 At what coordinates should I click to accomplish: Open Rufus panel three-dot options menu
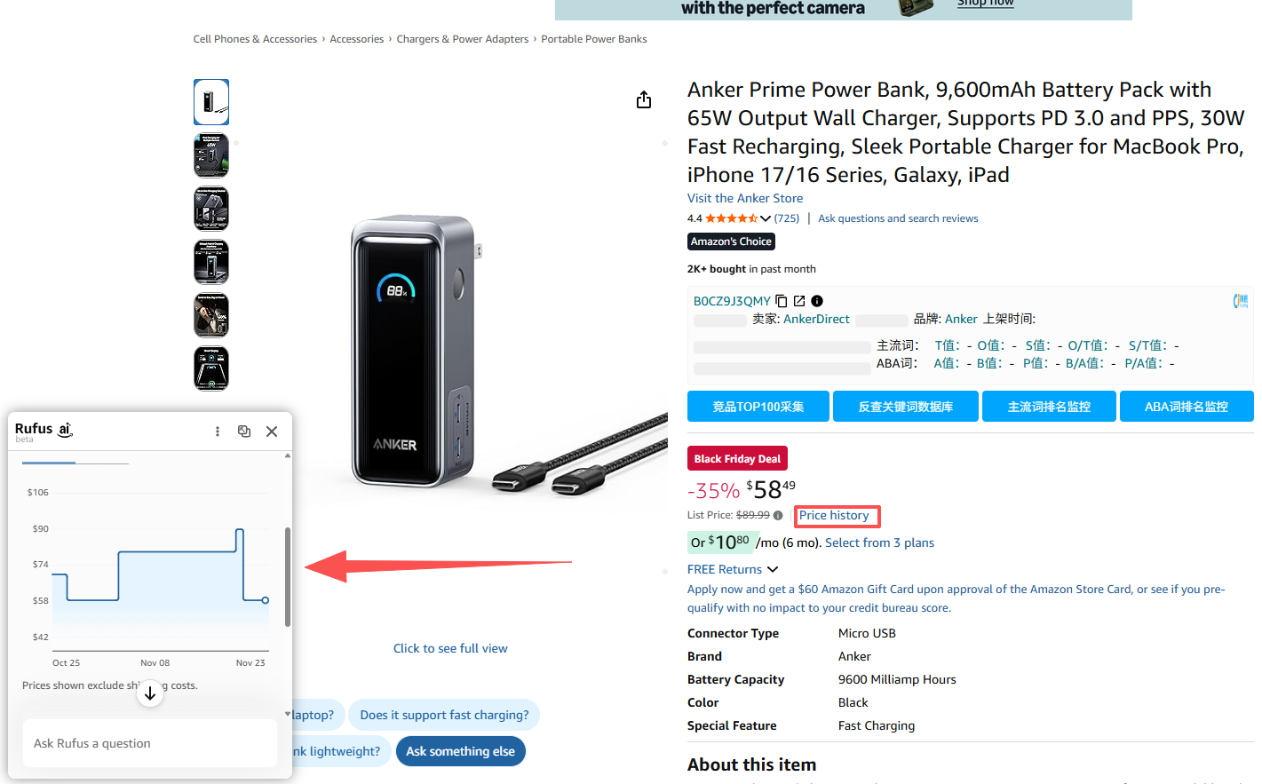pyautogui.click(x=218, y=432)
